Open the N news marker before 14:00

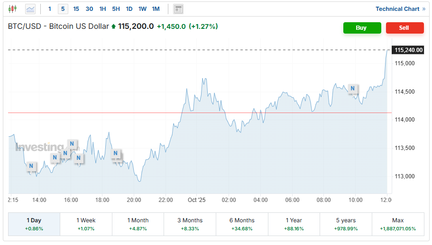click(x=31, y=166)
